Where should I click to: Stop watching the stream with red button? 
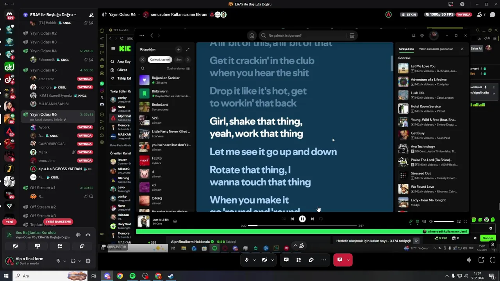click(x=340, y=260)
